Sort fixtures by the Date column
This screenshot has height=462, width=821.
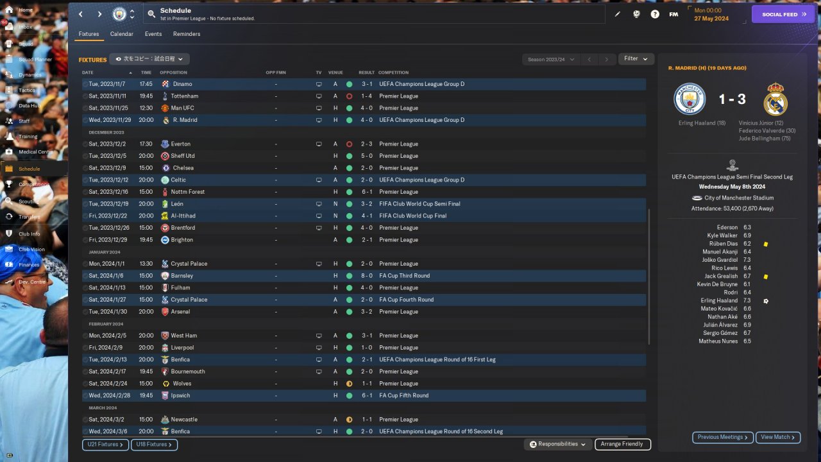coord(88,73)
